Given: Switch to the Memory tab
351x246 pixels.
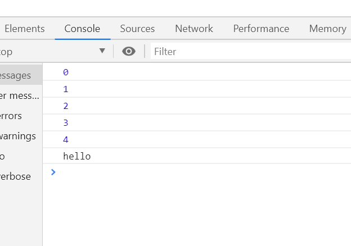Looking at the screenshot, I should [x=327, y=29].
